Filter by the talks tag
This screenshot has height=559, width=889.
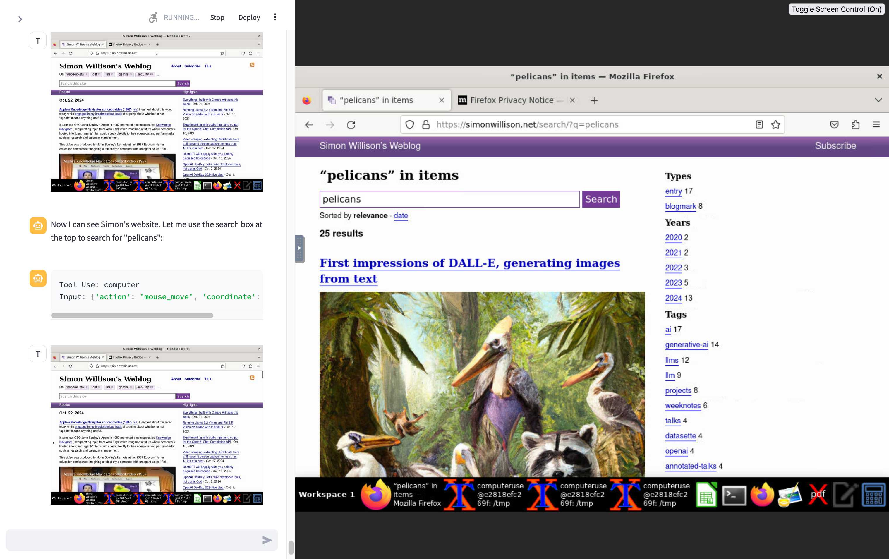pos(673,421)
